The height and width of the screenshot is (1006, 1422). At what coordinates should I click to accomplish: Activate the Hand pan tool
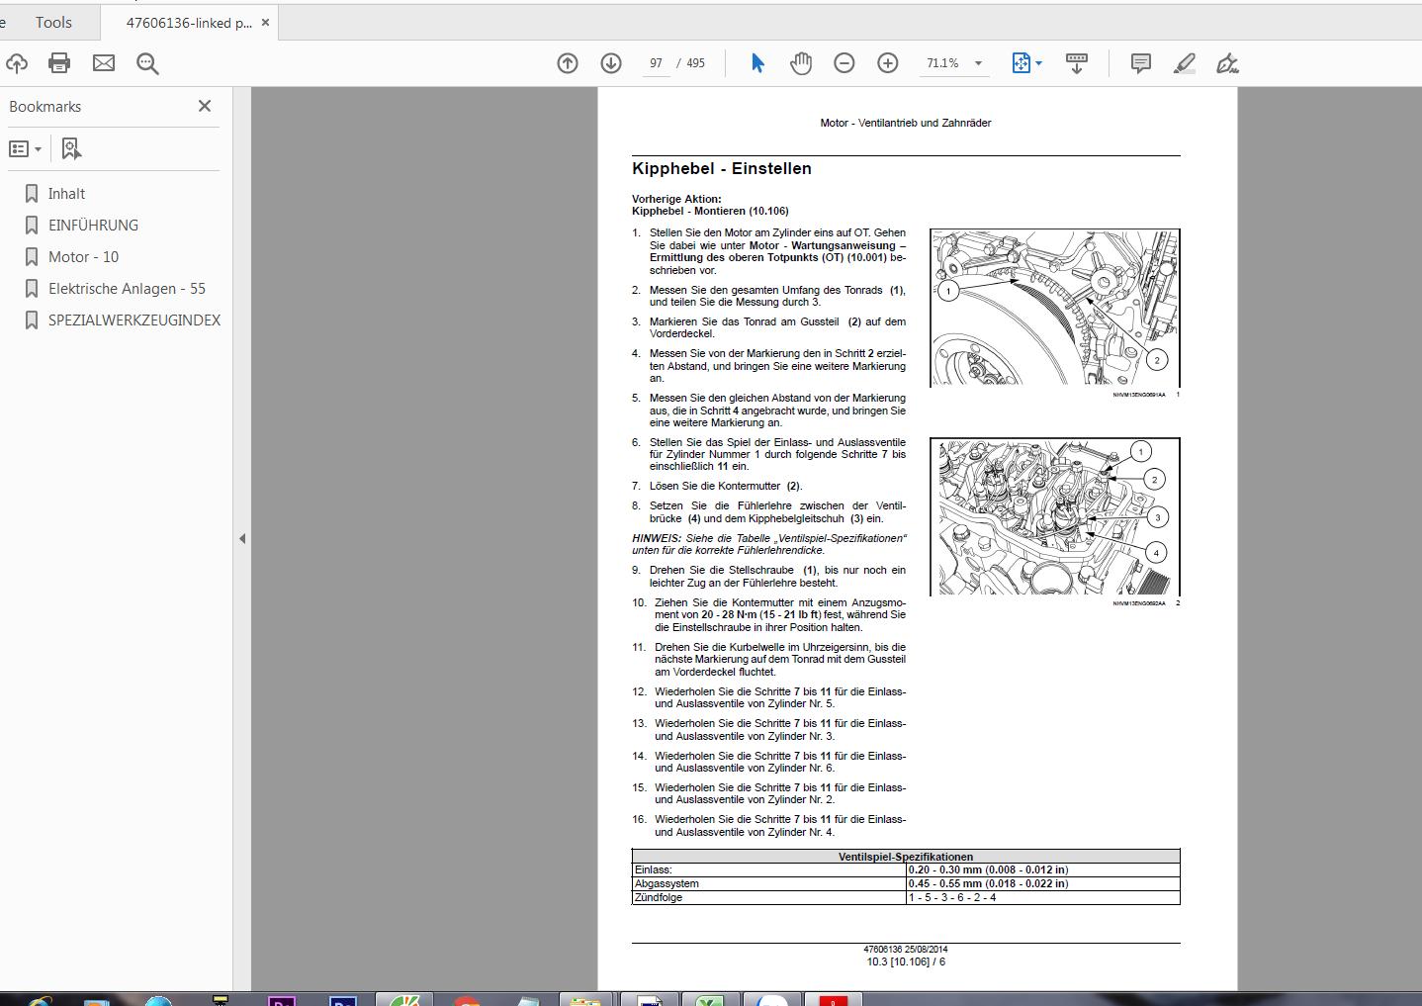800,62
